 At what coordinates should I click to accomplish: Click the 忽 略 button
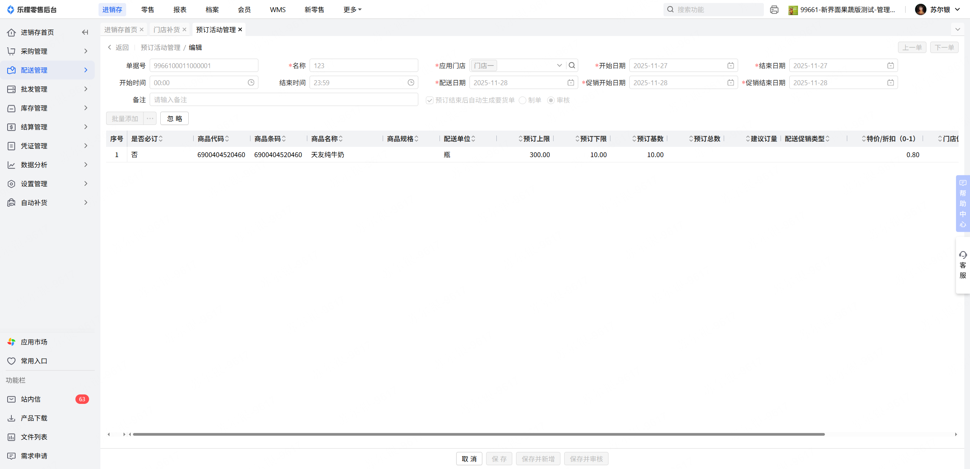click(174, 118)
